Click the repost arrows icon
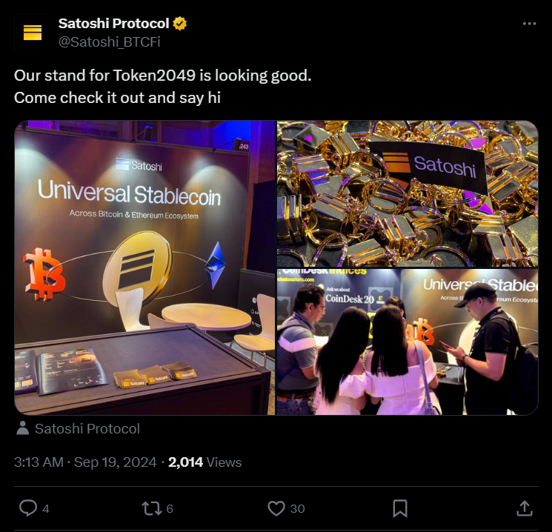This screenshot has width=552, height=532. point(152,508)
